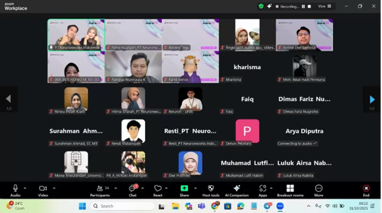Viewport: 382px width, 213px height.
Task: Open Google Chrome from the taskbar
Action: pyautogui.click(x=215, y=206)
